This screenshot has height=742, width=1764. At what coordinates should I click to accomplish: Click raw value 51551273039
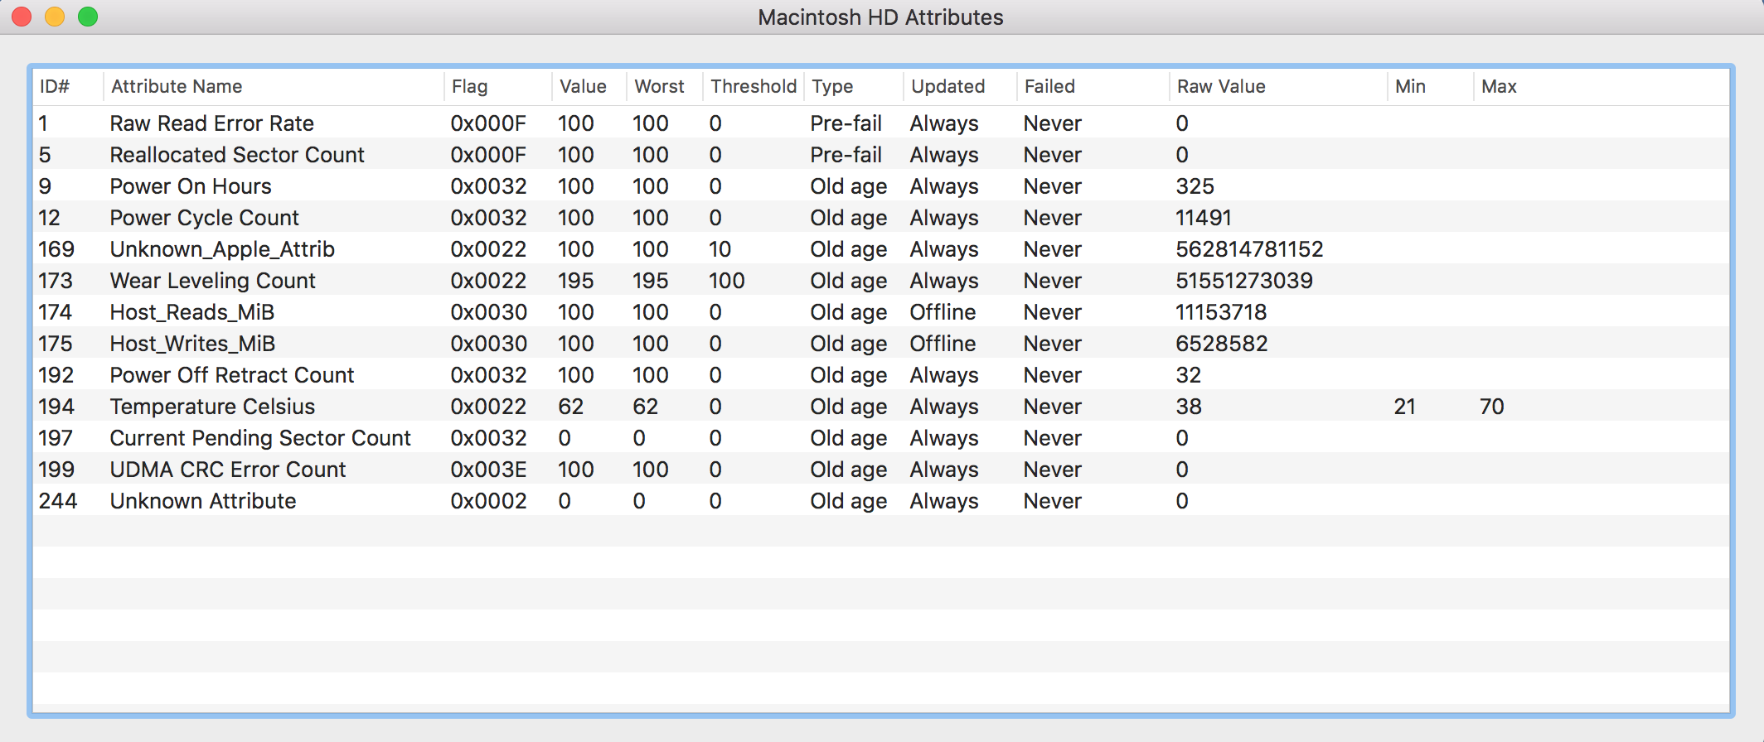[x=1244, y=281]
